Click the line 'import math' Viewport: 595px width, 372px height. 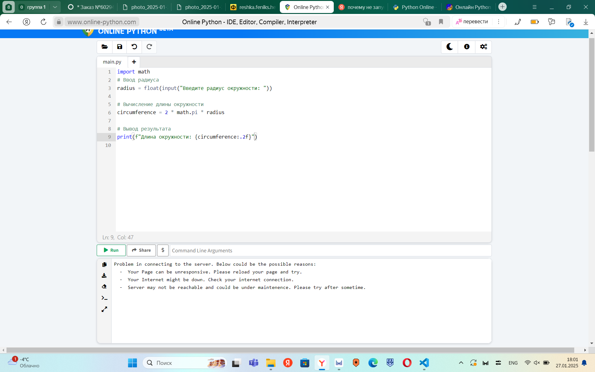(134, 72)
